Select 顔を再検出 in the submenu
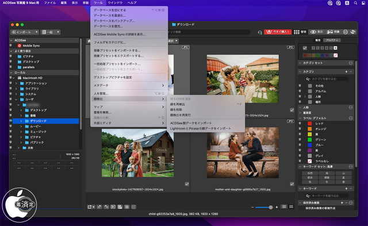This screenshot has width=368, height=226. pos(206,104)
